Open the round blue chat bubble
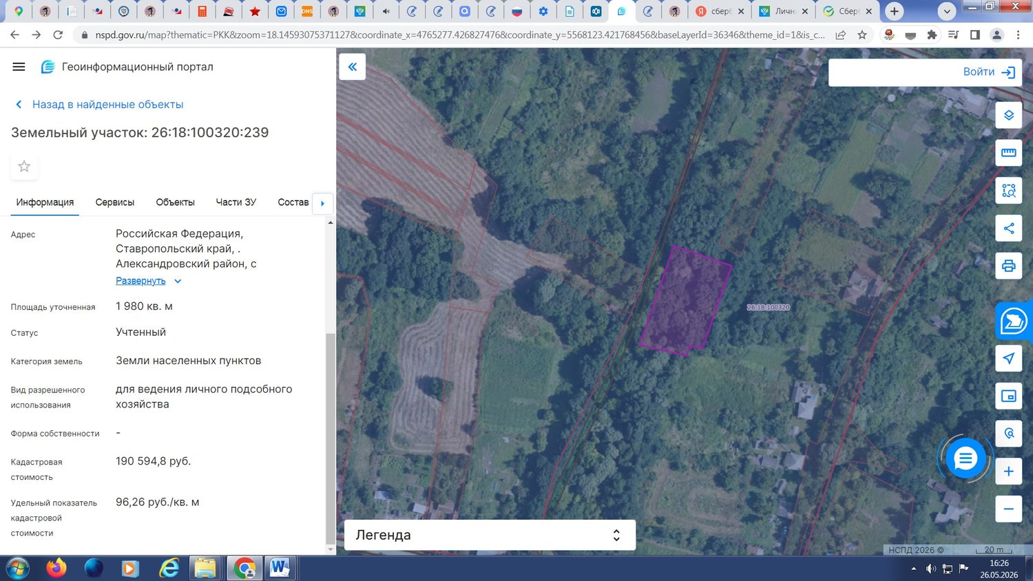Screen dimensions: 1033x581 pyautogui.click(x=965, y=458)
